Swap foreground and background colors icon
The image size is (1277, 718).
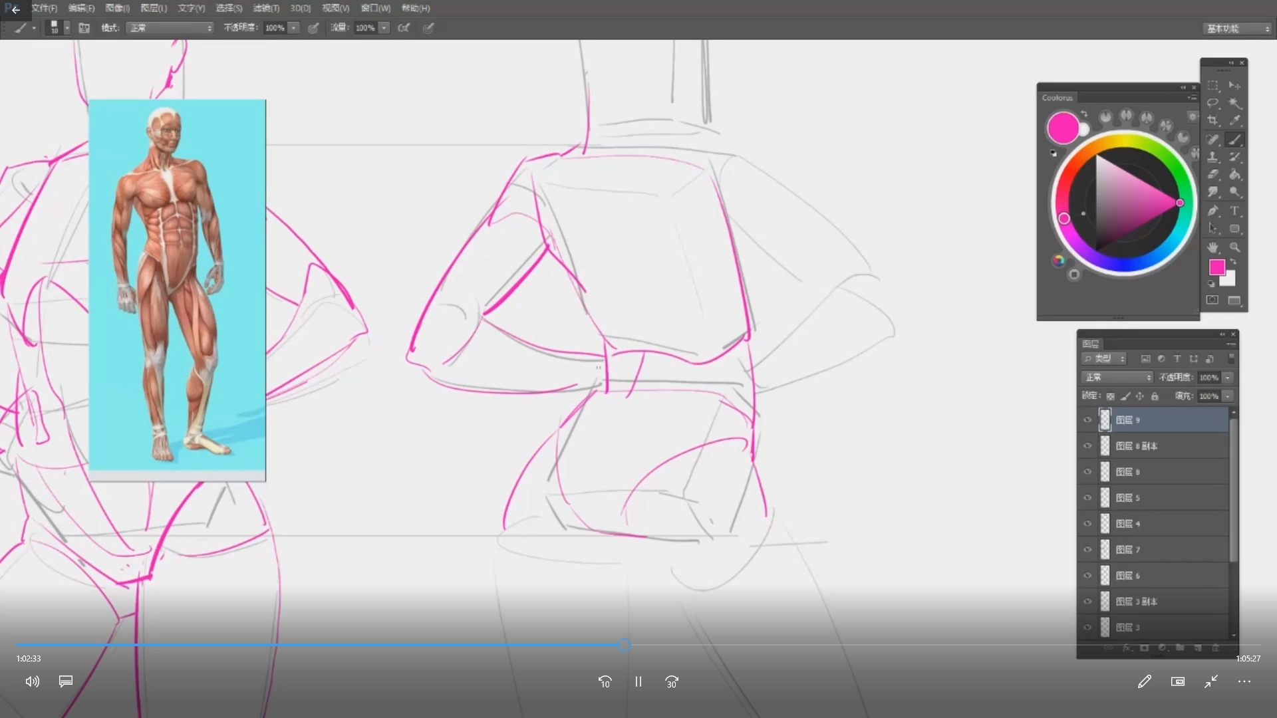point(1233,261)
